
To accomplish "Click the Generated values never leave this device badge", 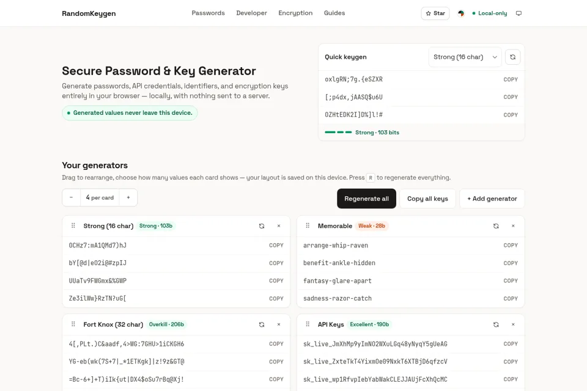I will tap(130, 113).
